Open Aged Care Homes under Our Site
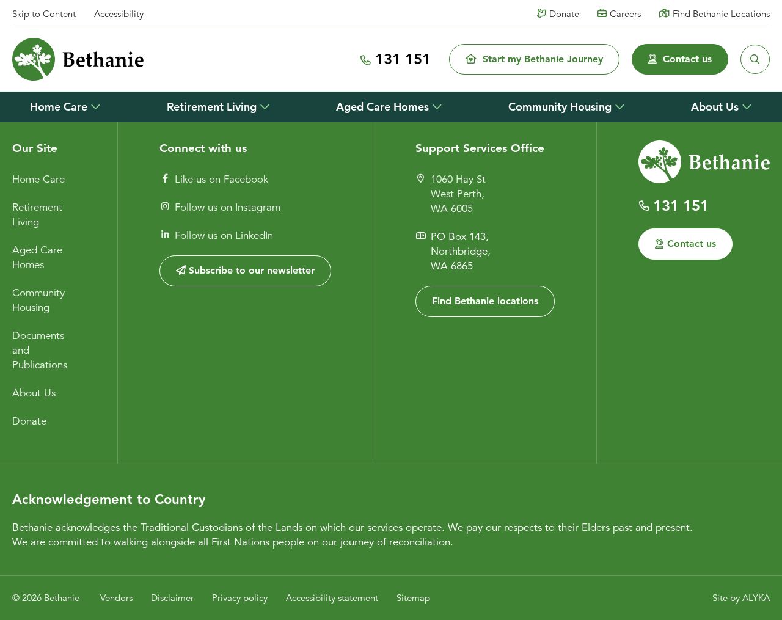Image resolution: width=782 pixels, height=620 pixels. click(x=37, y=257)
